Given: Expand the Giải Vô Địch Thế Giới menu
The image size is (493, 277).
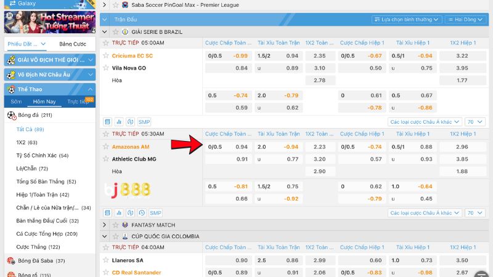Looking at the screenshot, I should tap(91, 60).
